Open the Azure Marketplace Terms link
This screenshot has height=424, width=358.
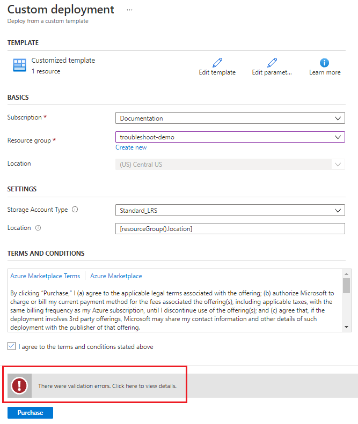[x=45, y=276]
